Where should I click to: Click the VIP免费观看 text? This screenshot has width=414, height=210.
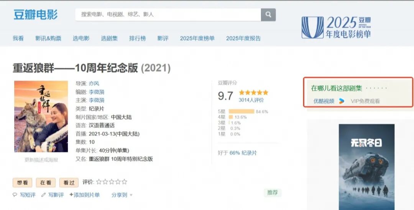365,101
